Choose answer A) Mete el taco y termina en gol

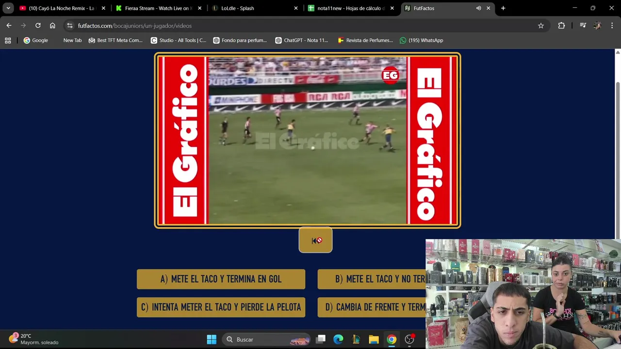pos(221,279)
